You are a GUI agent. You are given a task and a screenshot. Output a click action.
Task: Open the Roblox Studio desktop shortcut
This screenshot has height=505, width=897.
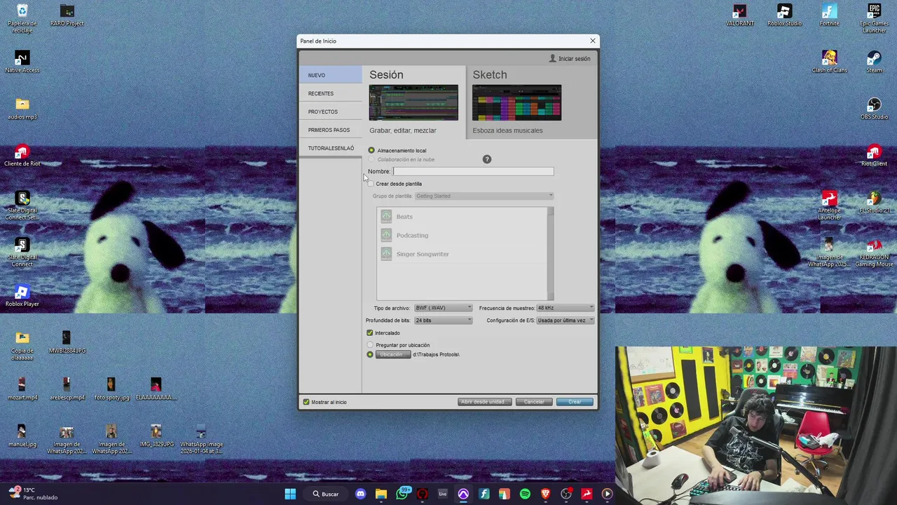[784, 15]
